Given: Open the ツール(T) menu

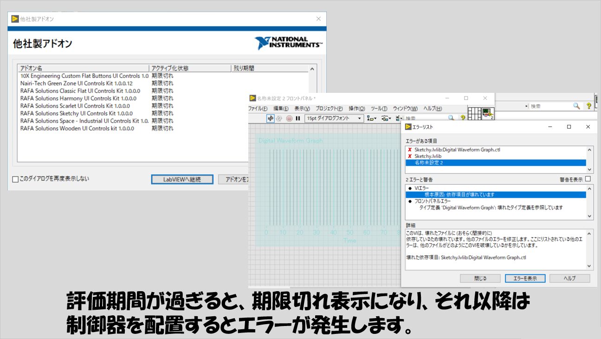Looking at the screenshot, I should click(379, 108).
